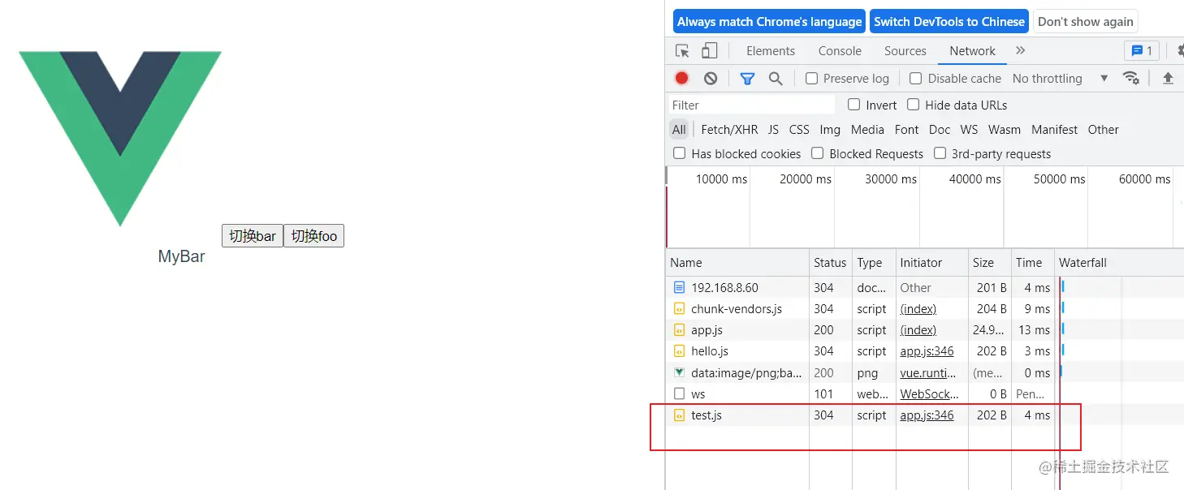
Task: Sort by the Size column header
Action: (x=989, y=263)
